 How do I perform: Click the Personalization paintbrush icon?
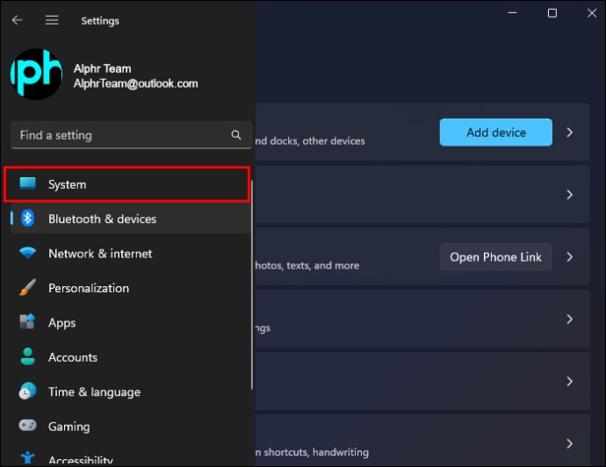27,288
